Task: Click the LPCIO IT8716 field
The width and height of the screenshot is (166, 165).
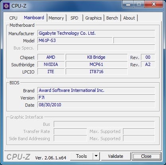Action: click(96, 72)
